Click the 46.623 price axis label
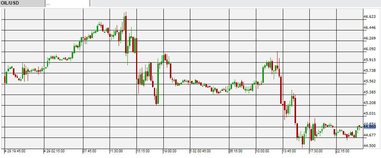This screenshot has width=381, height=158. pyautogui.click(x=369, y=17)
